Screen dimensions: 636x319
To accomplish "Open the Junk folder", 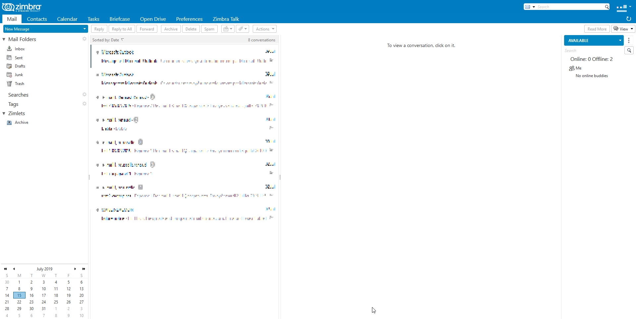I will pyautogui.click(x=19, y=75).
